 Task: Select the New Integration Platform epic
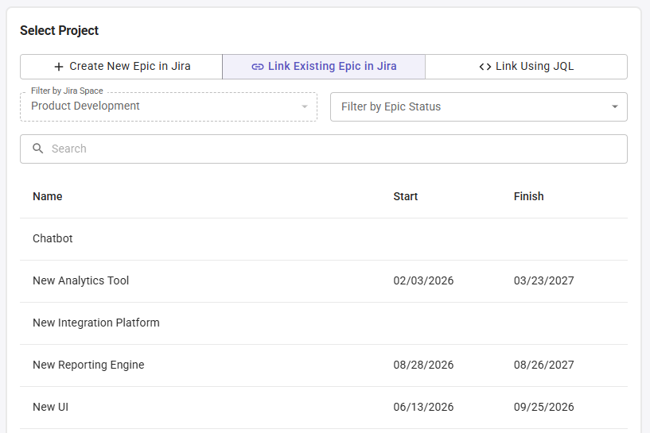(324, 323)
